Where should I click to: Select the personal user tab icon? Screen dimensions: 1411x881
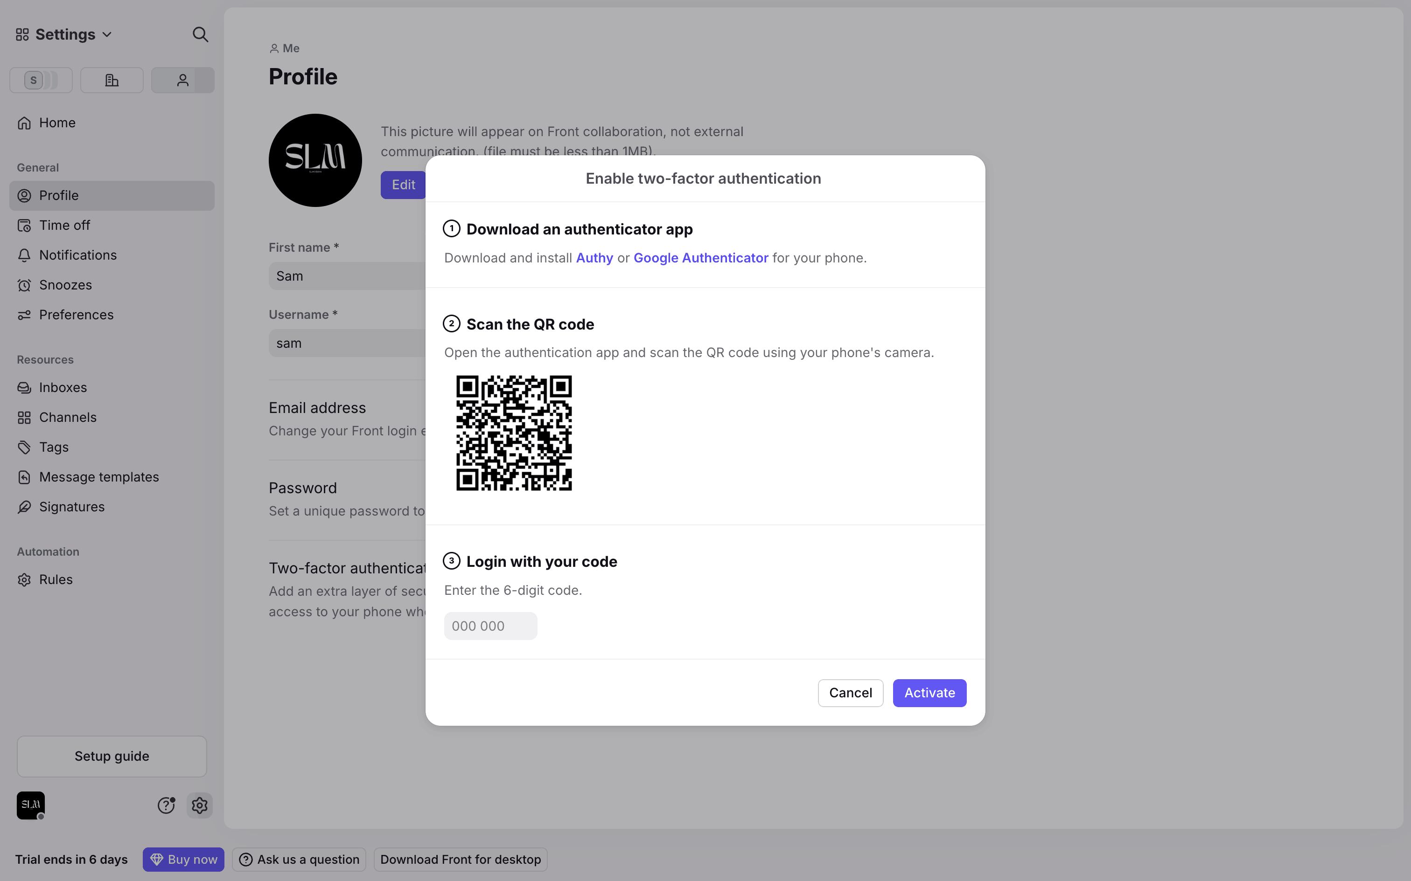pos(182,80)
